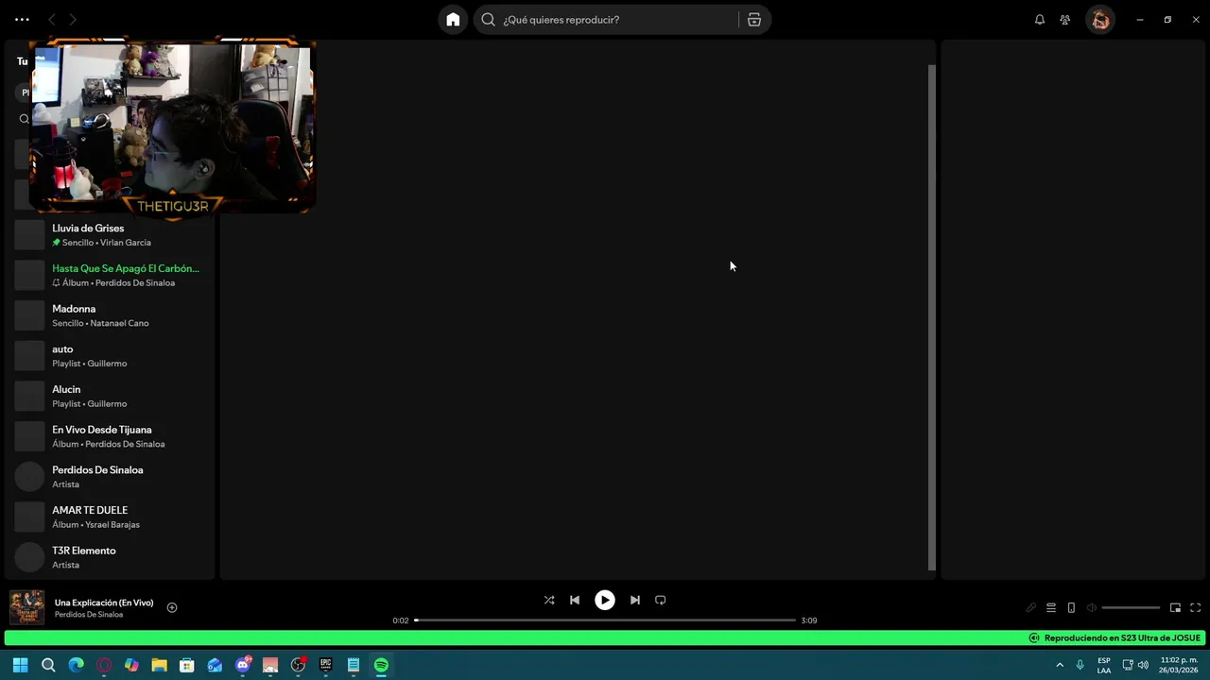The height and width of the screenshot is (680, 1210).
Task: Click the system tray microphone icon
Action: tap(1080, 665)
